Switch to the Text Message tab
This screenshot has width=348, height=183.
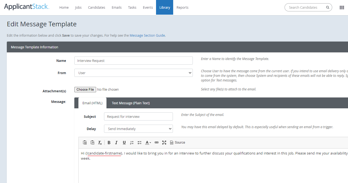131,103
